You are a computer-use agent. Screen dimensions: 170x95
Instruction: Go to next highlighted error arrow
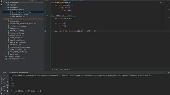point(169,3)
